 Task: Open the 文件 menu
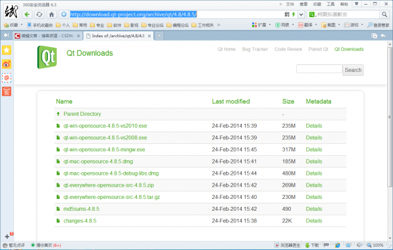[x=290, y=4]
